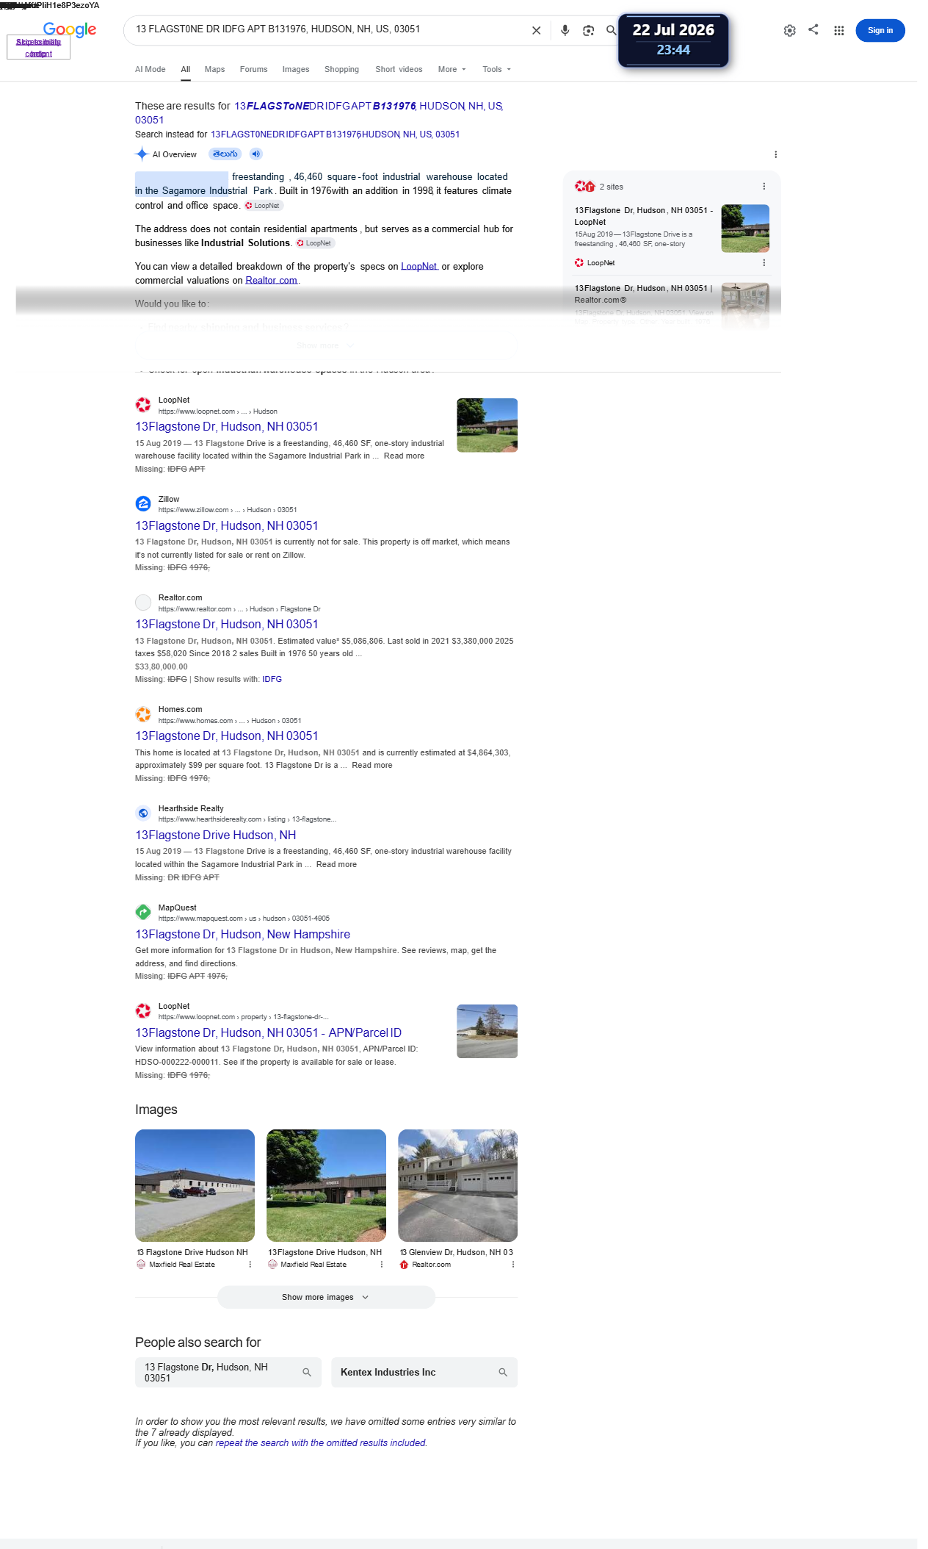Click the LoopNet APN result thumbnail
Screen dimensions: 928x1549
487,1031
